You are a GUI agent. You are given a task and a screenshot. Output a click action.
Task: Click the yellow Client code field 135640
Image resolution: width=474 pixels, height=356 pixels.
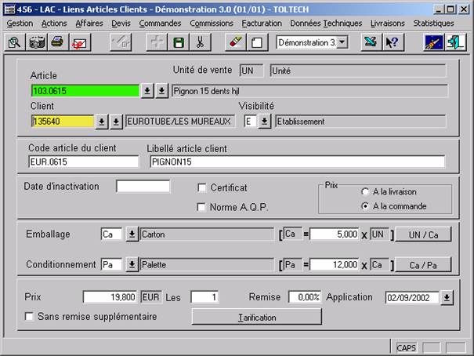click(63, 122)
